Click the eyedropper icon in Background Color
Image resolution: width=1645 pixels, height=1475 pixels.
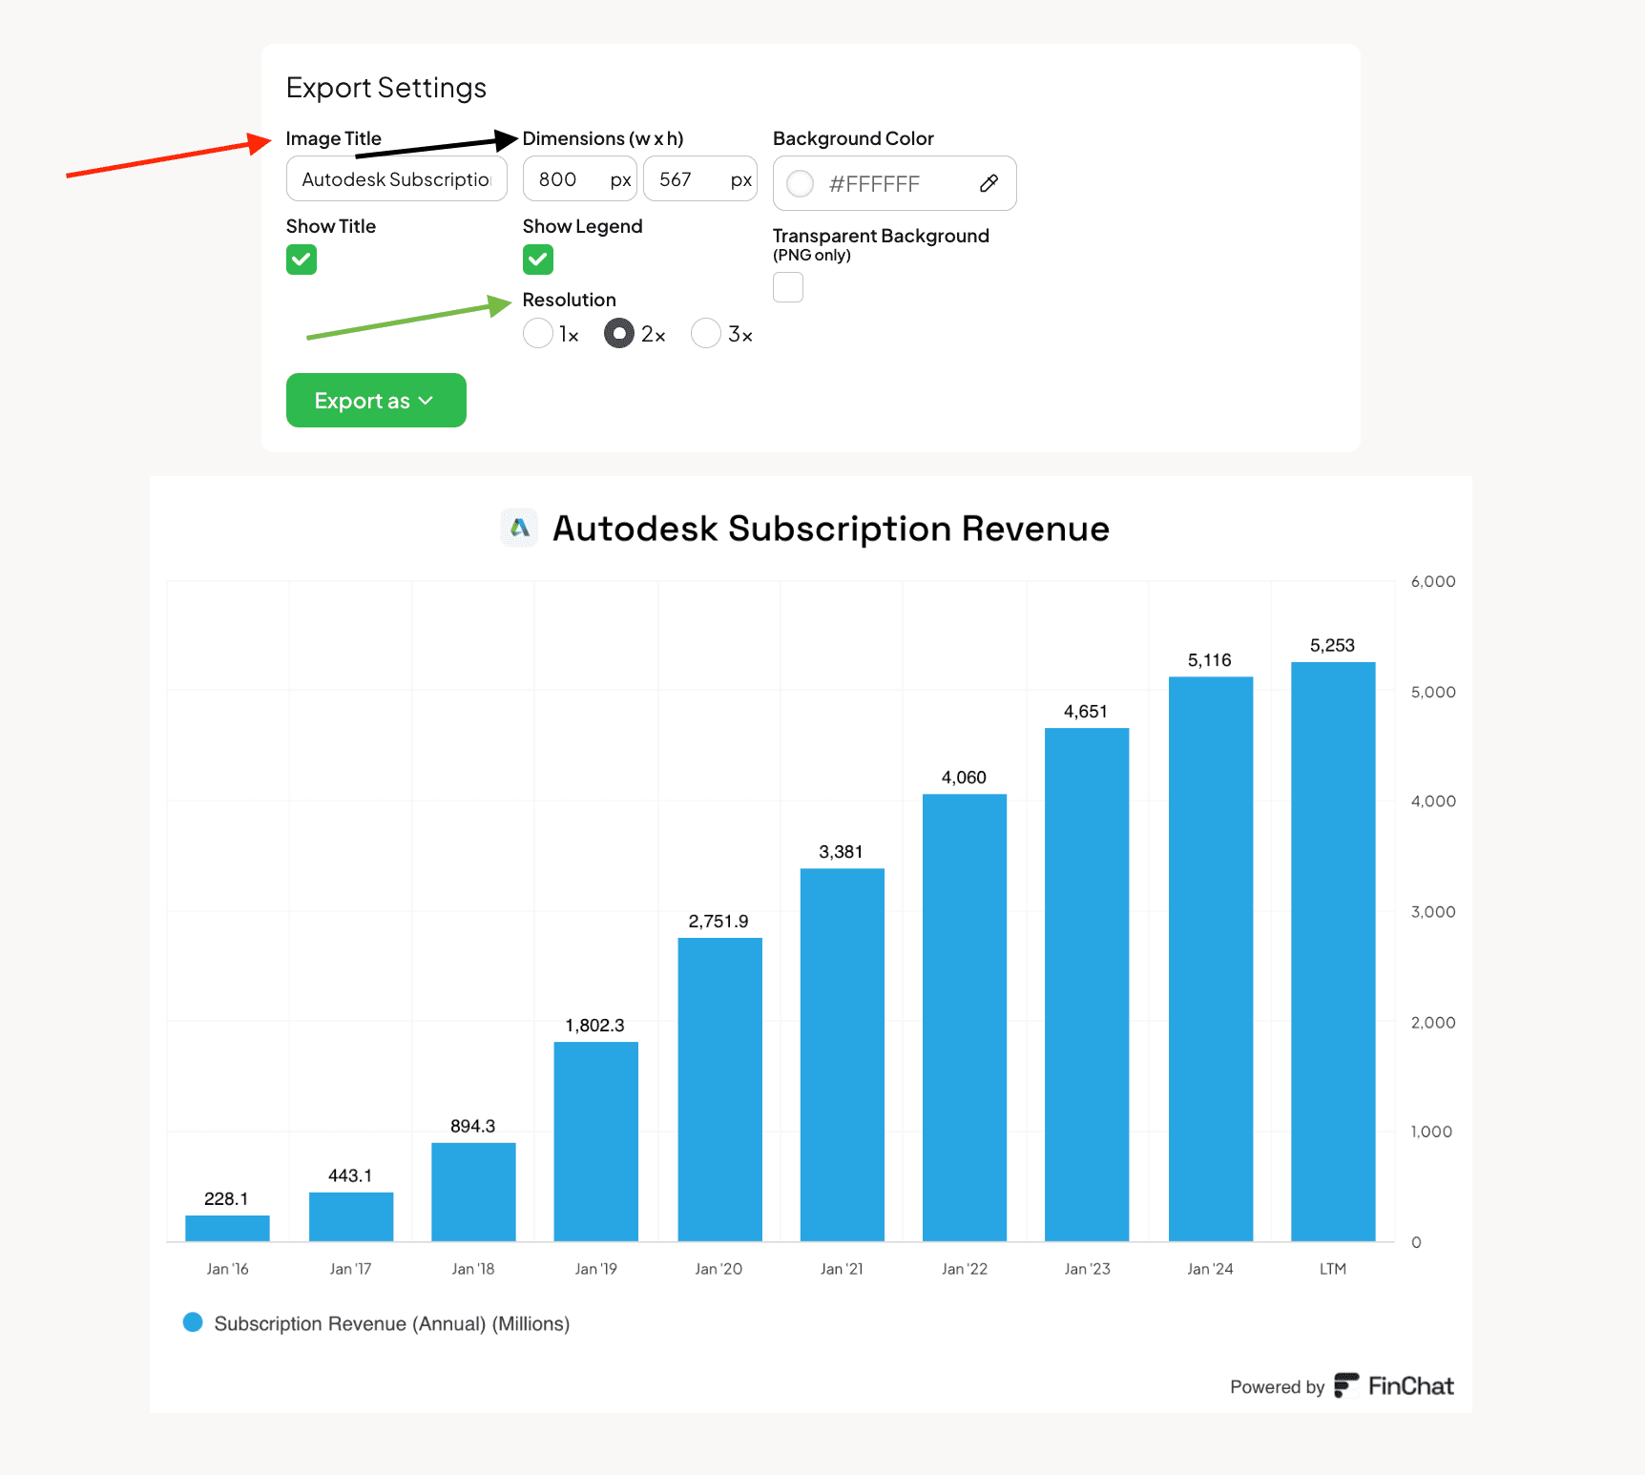989,183
